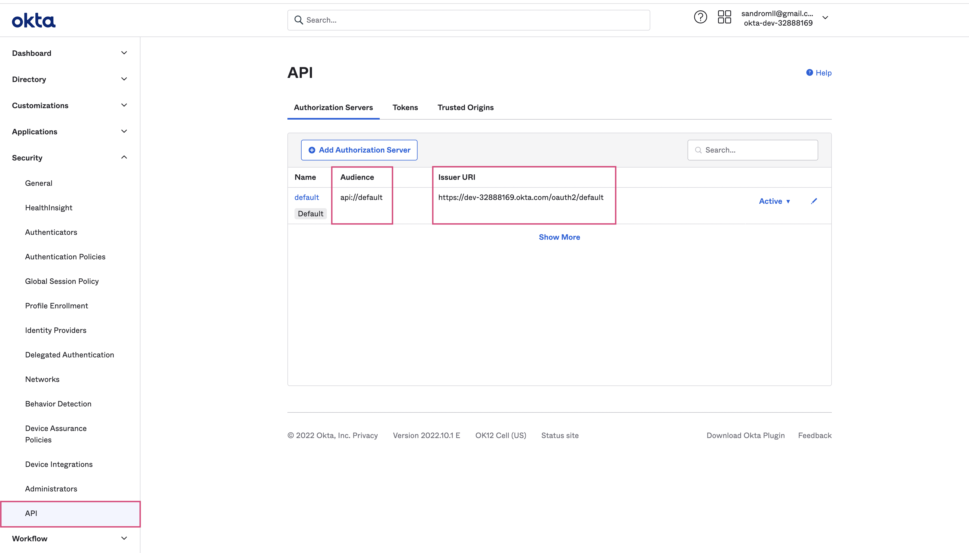969x553 pixels.
Task: Open Identity Providers in the sidebar
Action: tap(56, 330)
